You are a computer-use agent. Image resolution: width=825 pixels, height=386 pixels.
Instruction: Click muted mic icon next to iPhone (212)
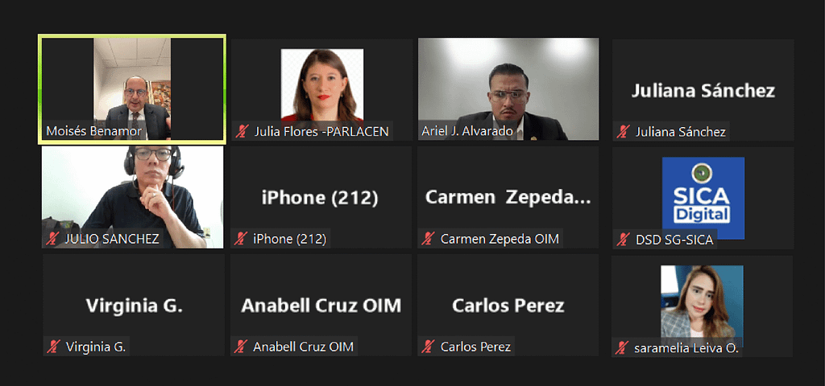point(241,239)
